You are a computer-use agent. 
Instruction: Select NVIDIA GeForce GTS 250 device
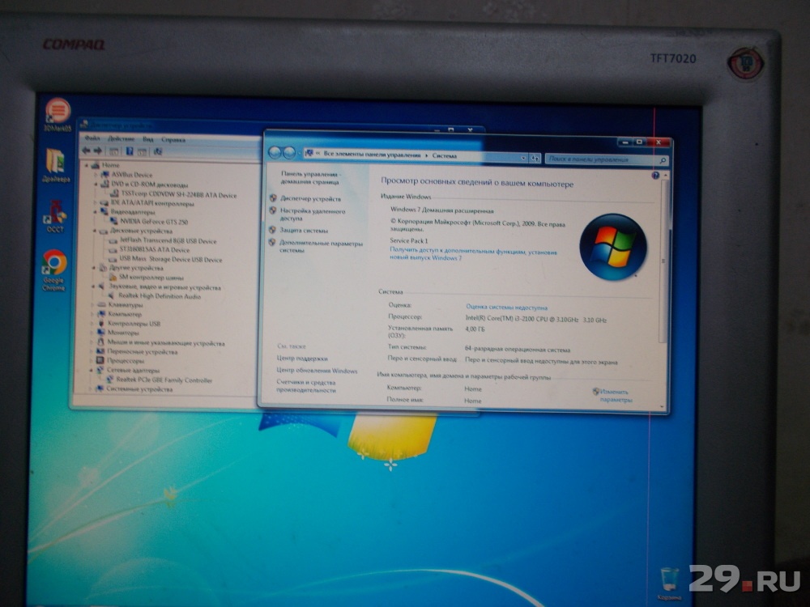(x=154, y=221)
